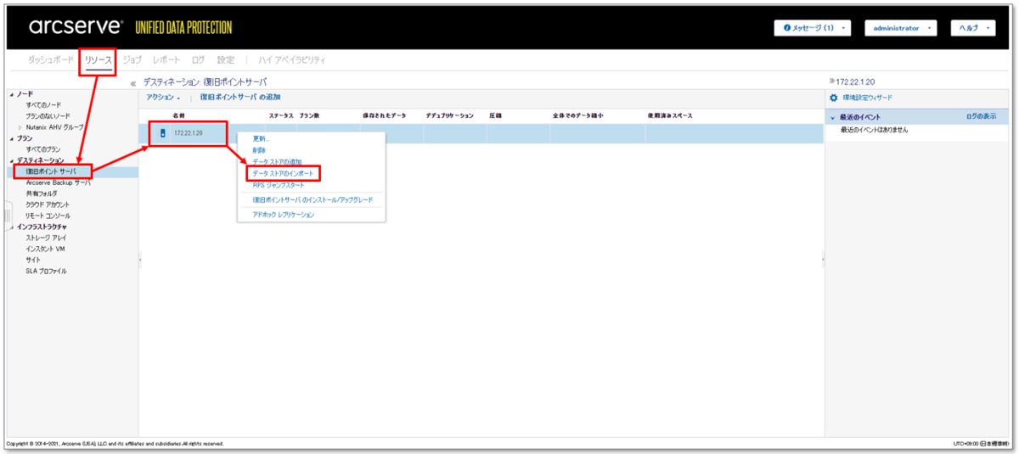The height and width of the screenshot is (454, 1019).
Task: Open 共有フォルダ in the tree
Action: coord(42,193)
